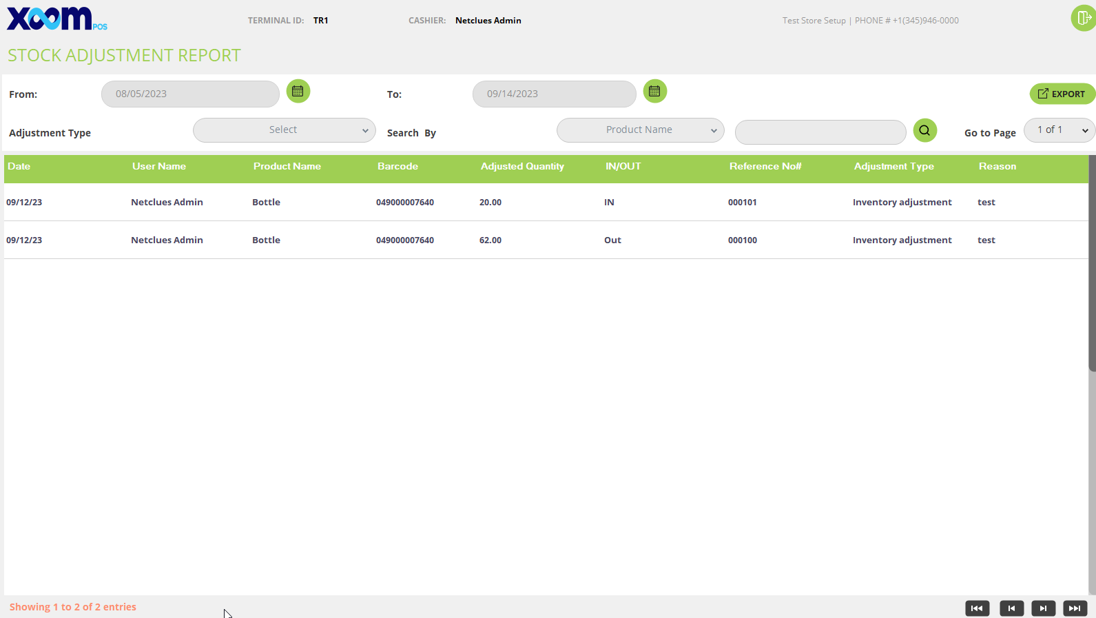Open the To date calendar picker

(655, 91)
